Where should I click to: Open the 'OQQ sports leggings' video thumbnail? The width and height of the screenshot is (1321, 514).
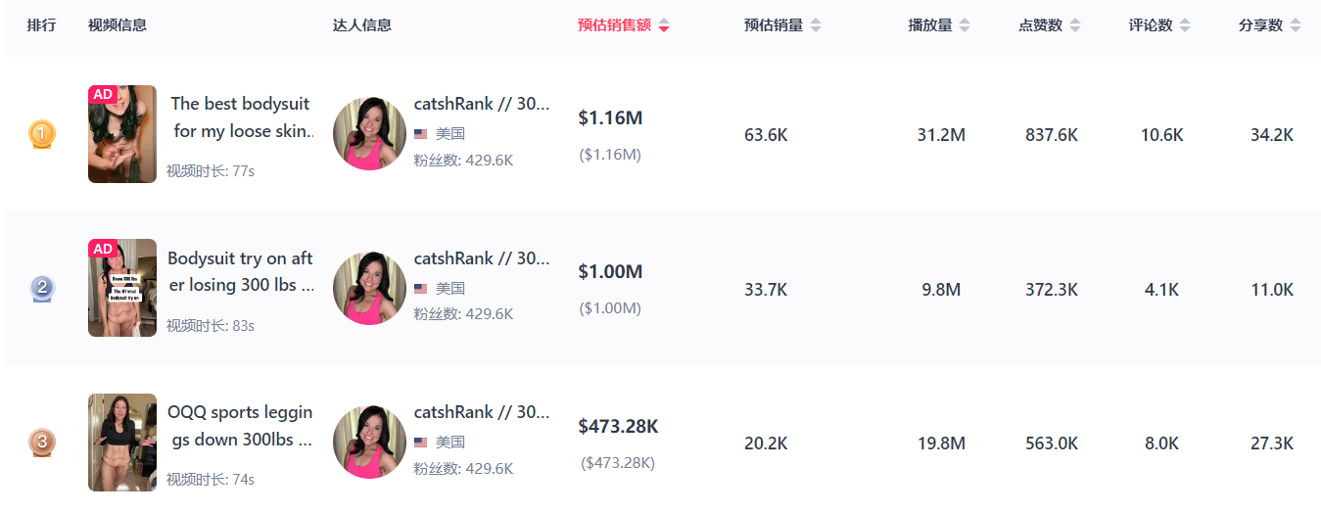coord(122,443)
